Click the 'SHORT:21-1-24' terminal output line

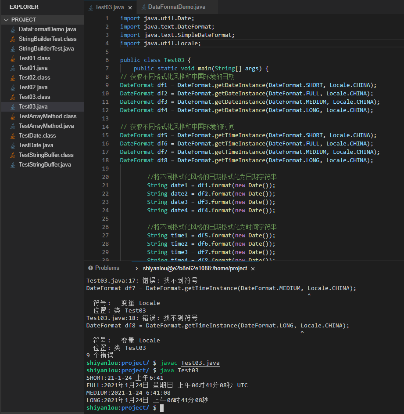click(x=125, y=378)
